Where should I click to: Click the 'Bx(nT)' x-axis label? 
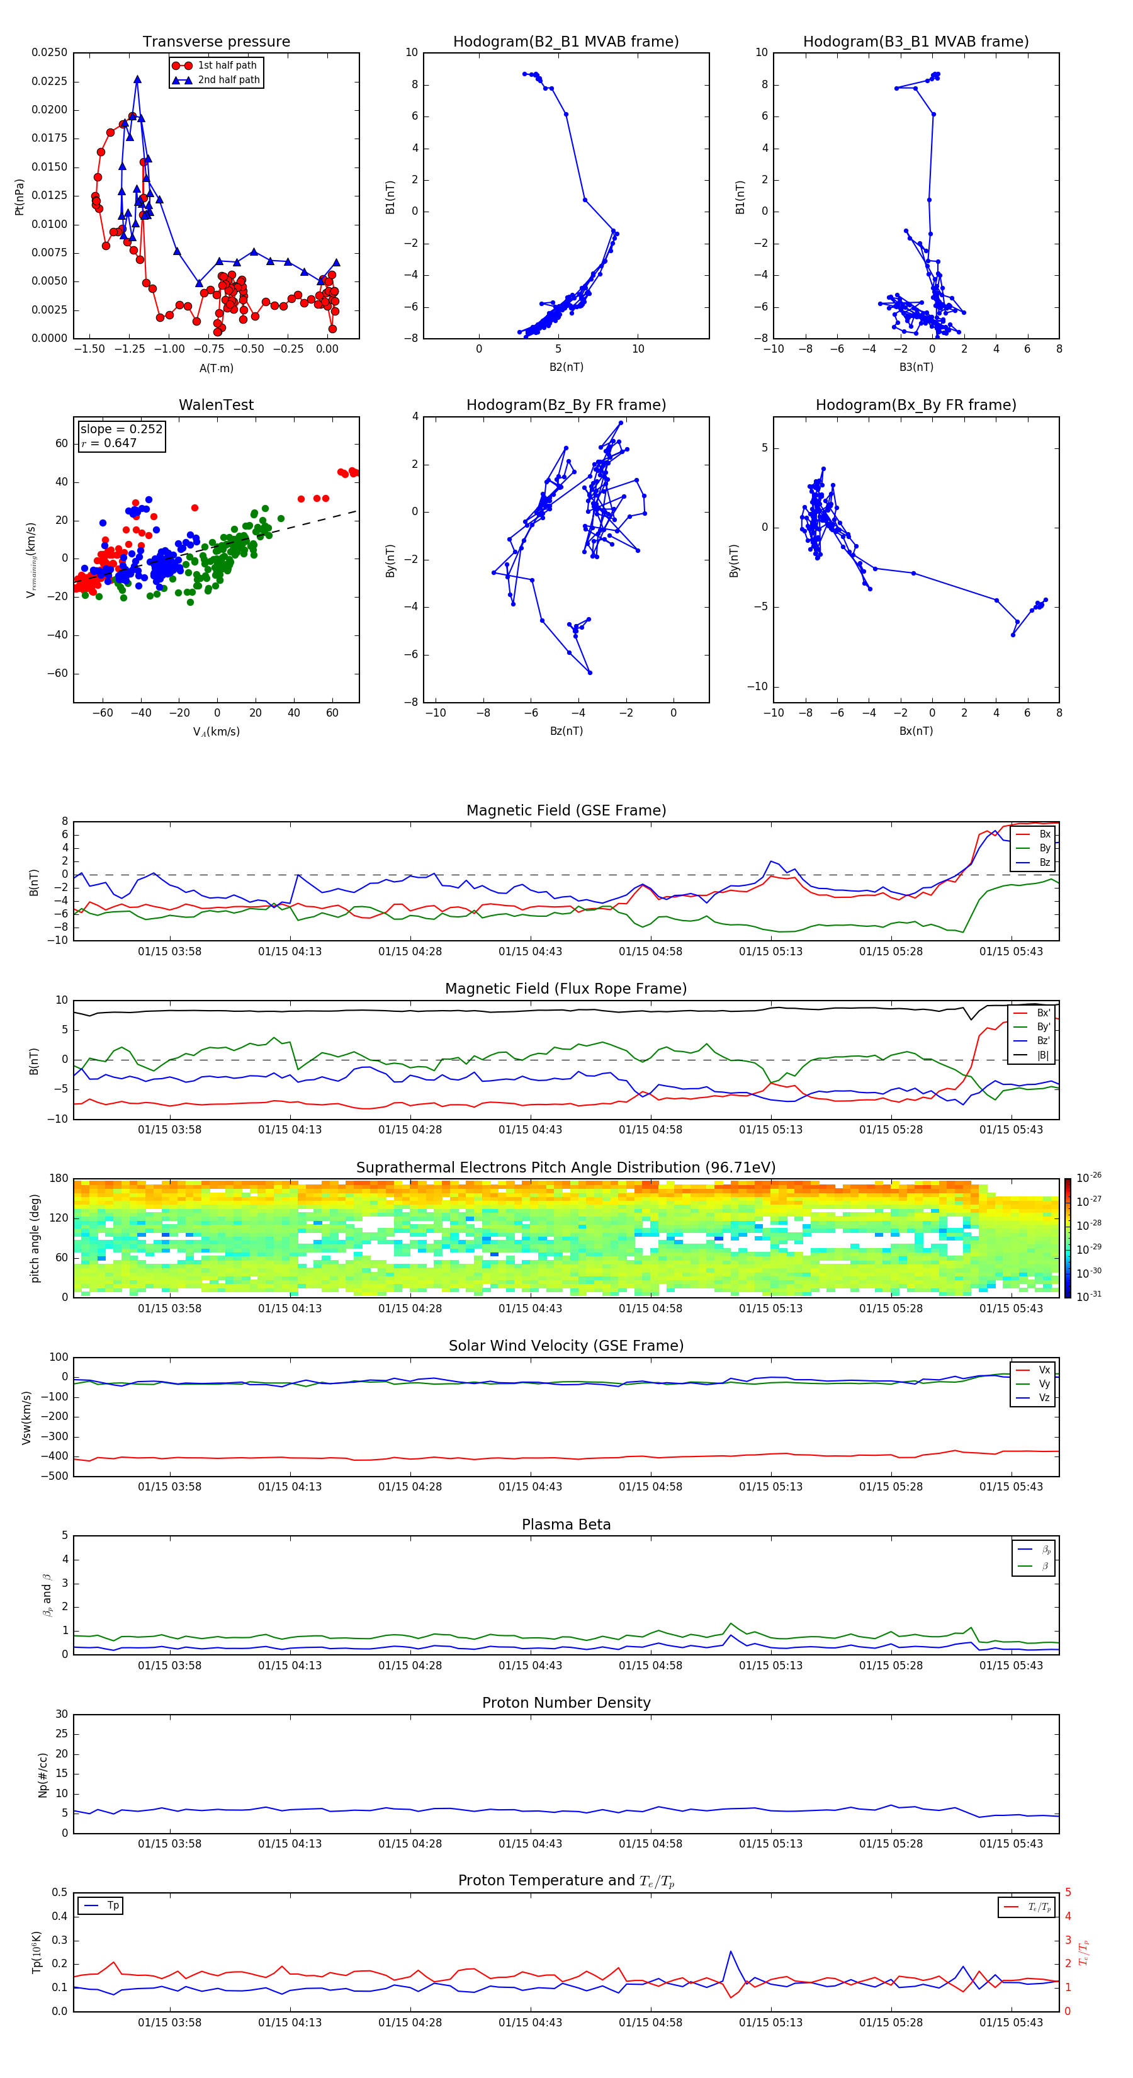[916, 731]
